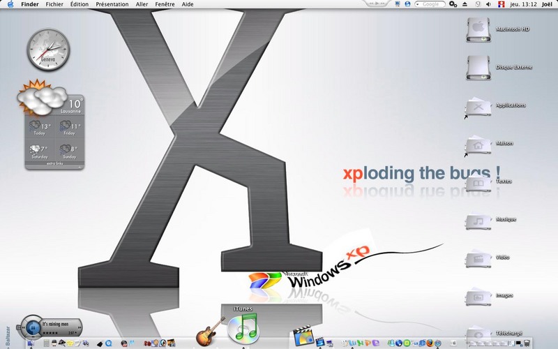This screenshot has height=349, width=558.
Task: Select the Today 13° forecast cell
Action: [x=40, y=128]
